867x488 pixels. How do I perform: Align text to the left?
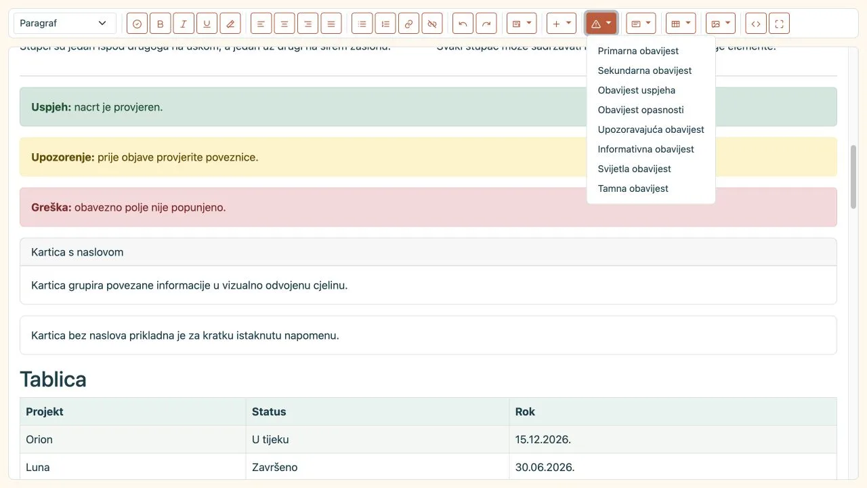(x=261, y=23)
